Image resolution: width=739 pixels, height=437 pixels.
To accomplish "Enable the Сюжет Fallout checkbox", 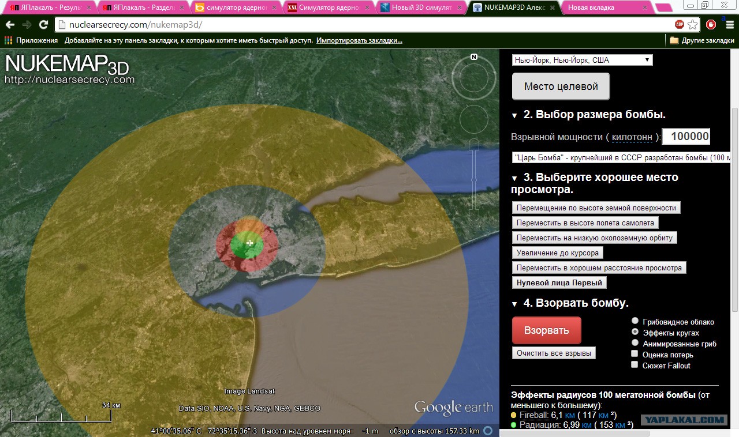I will [635, 365].
